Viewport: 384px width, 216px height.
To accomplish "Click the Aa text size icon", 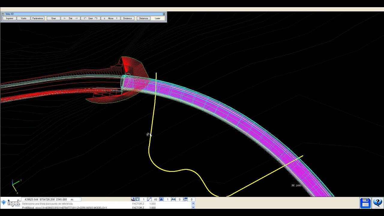I will [173, 199].
